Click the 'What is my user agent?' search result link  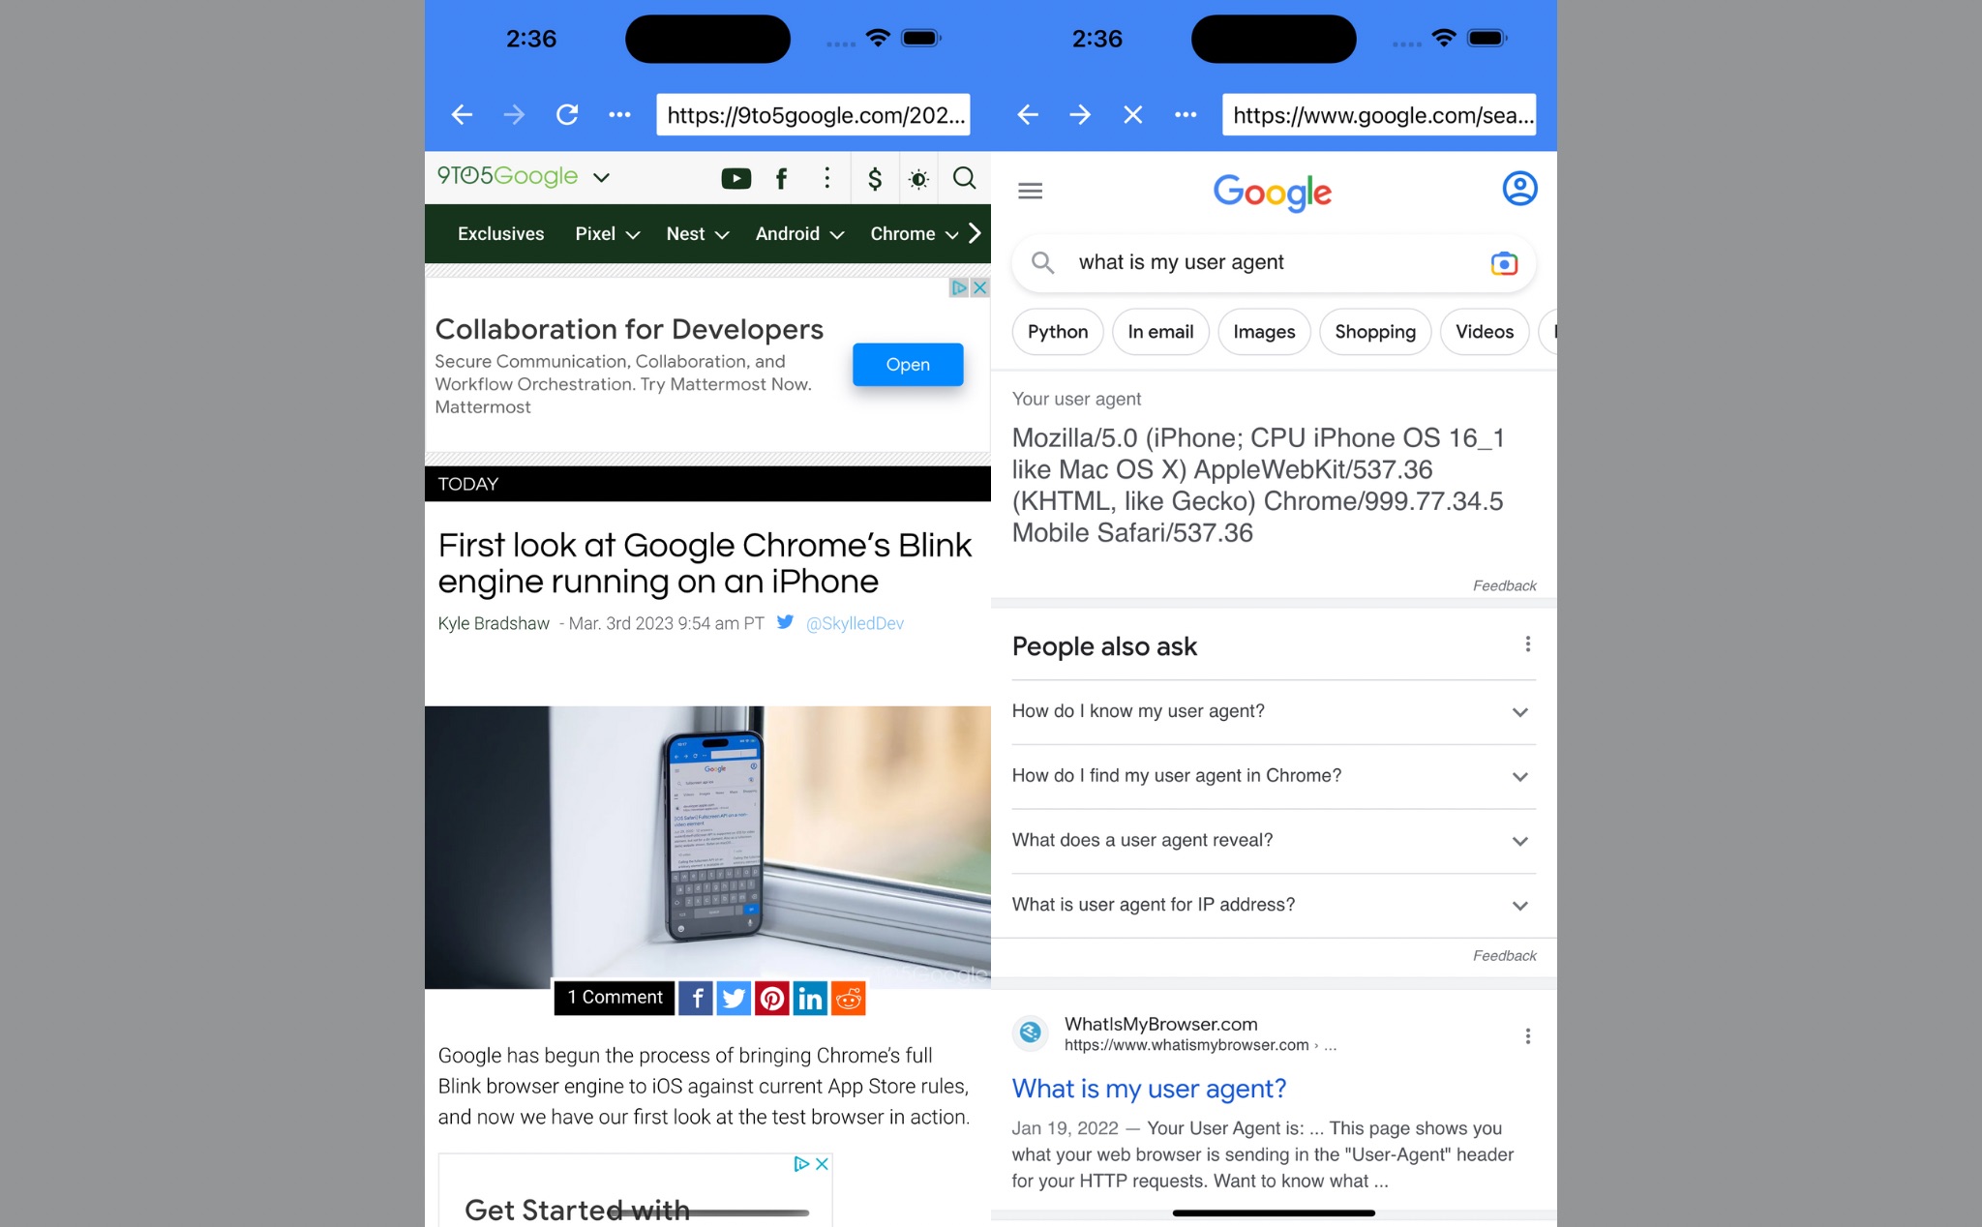(1148, 1089)
